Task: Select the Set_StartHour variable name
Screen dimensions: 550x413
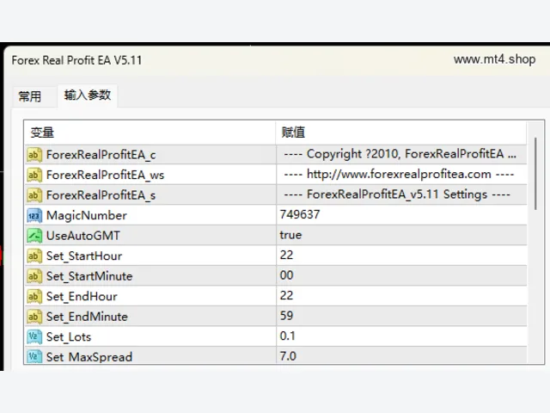Action: (84, 256)
